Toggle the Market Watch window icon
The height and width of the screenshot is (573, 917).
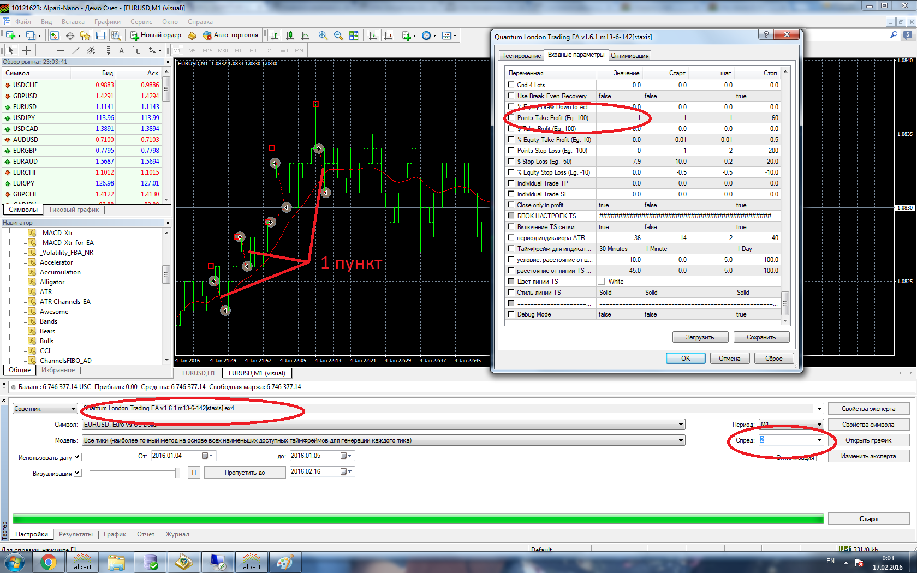point(55,35)
